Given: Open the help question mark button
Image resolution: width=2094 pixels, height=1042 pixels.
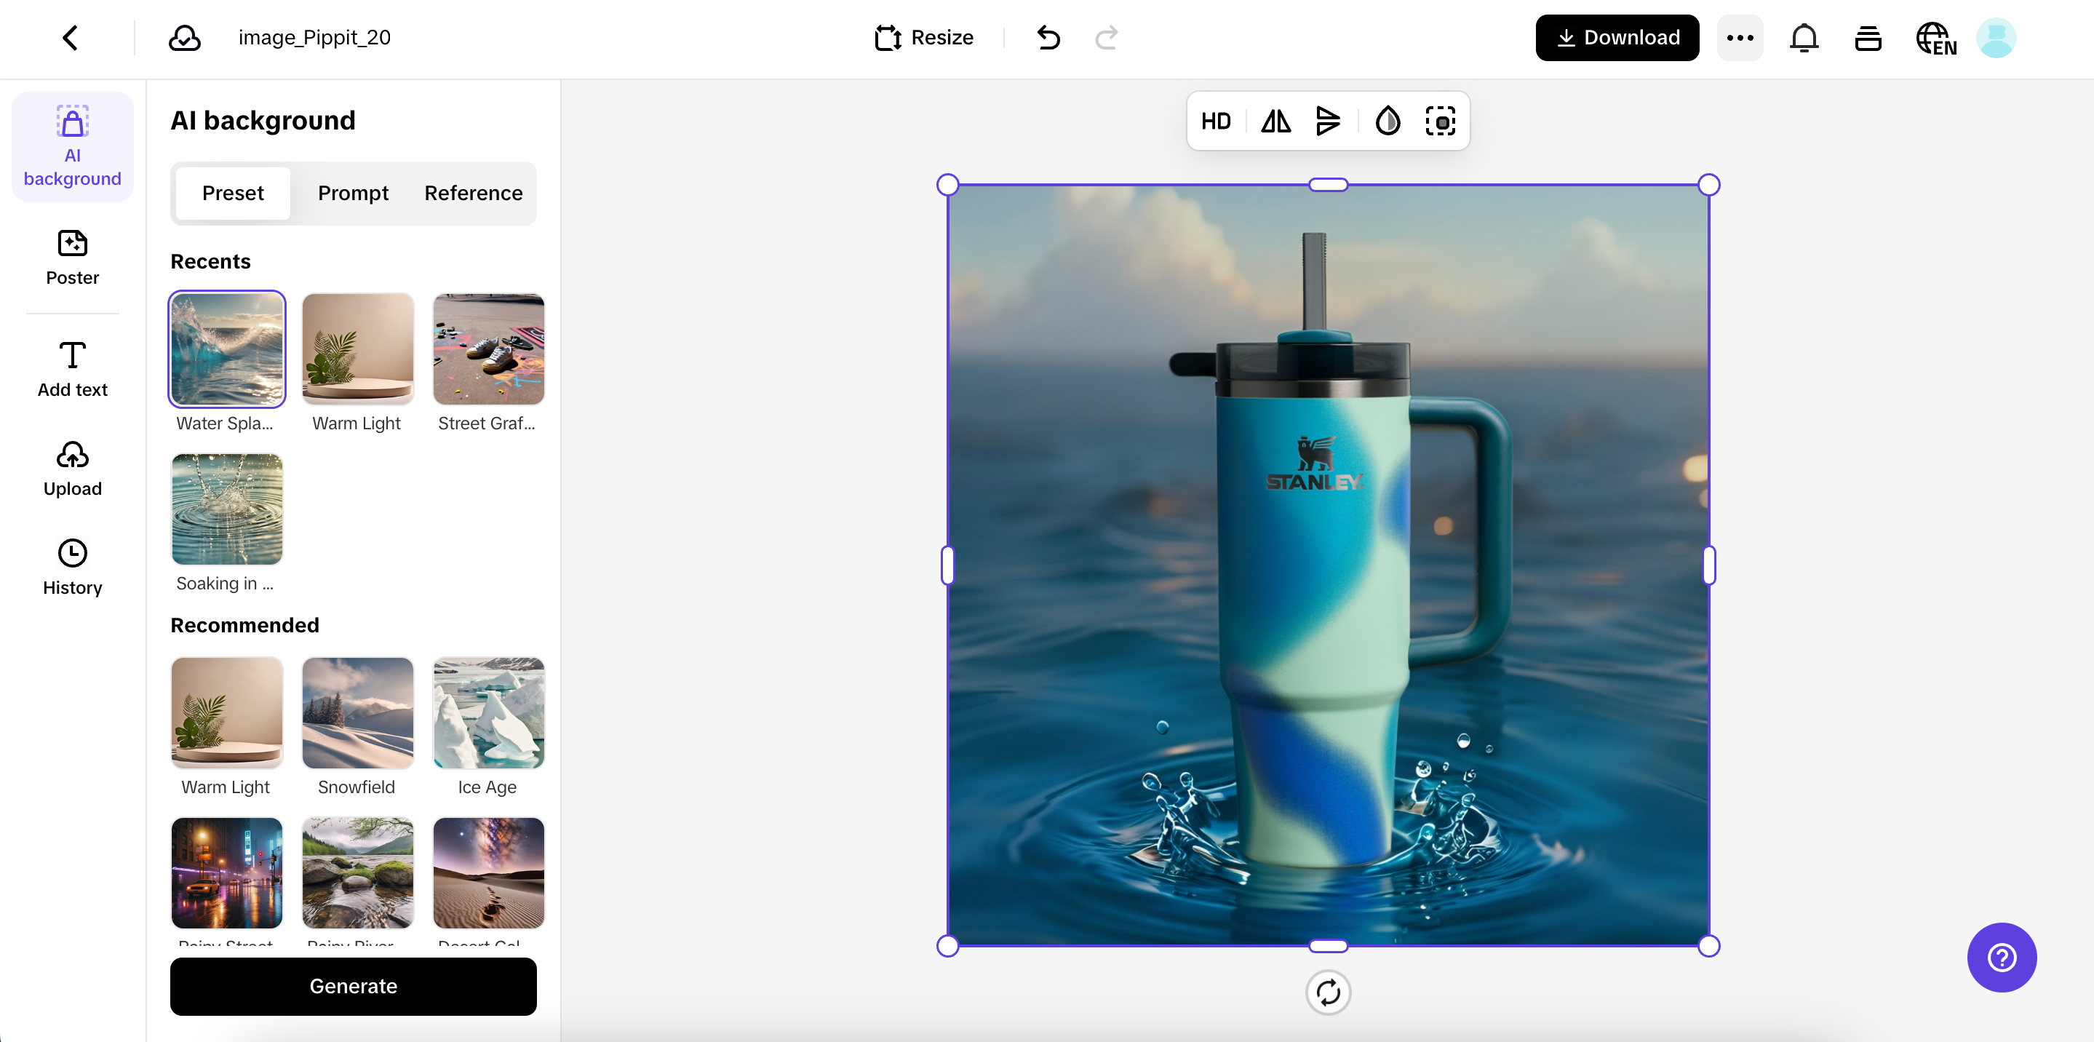Looking at the screenshot, I should [x=2001, y=957].
